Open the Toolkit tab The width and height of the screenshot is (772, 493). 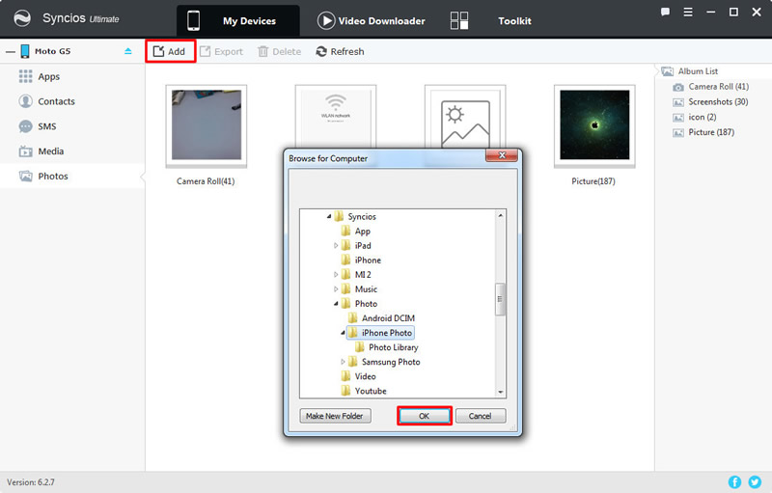514,20
